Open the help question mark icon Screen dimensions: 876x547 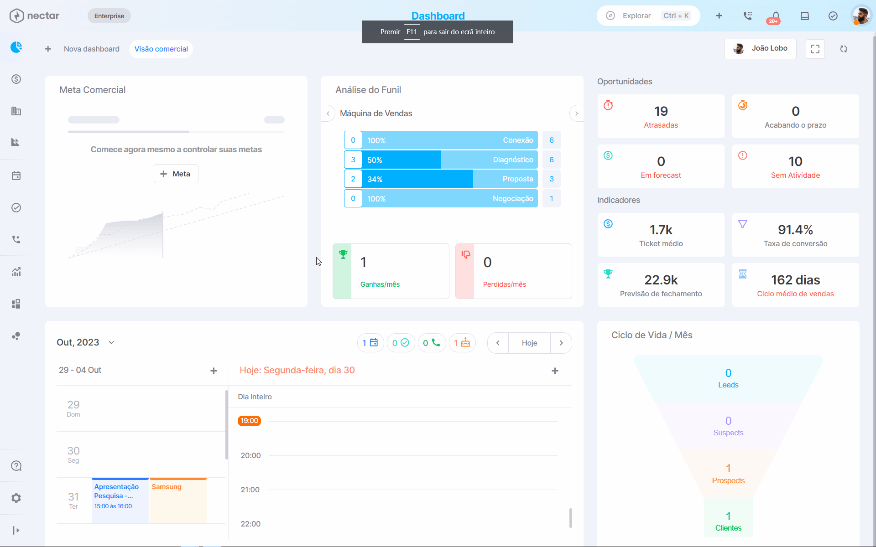tap(16, 466)
